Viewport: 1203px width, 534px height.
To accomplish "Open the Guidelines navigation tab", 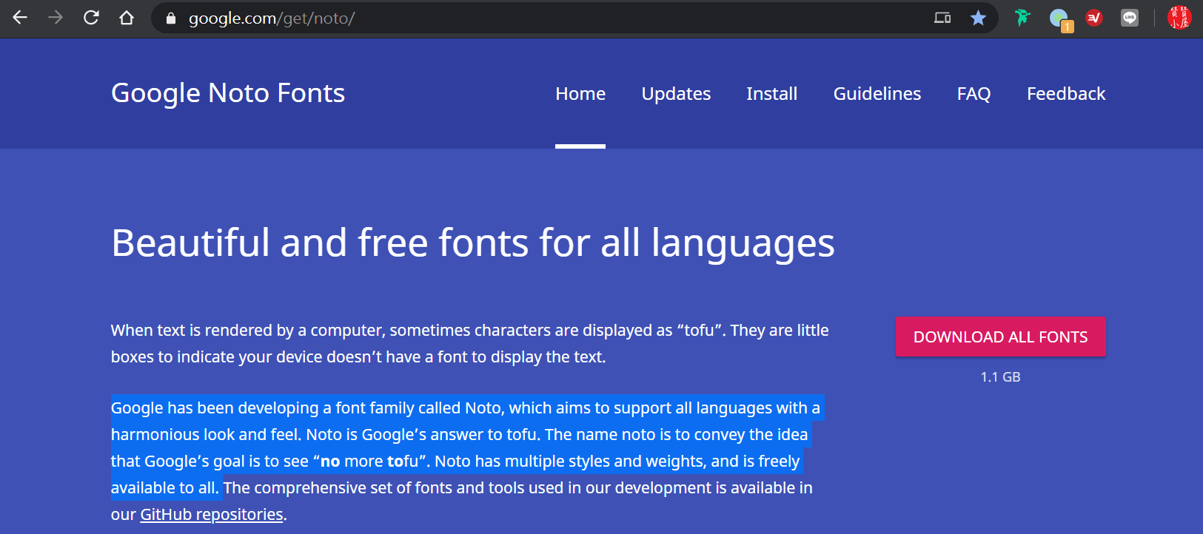I will click(x=877, y=94).
